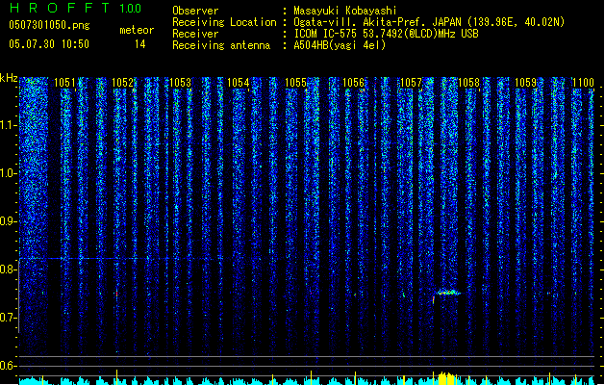Click the 0.8 kHz frequency axis label
The image size is (605, 385).
(8, 269)
